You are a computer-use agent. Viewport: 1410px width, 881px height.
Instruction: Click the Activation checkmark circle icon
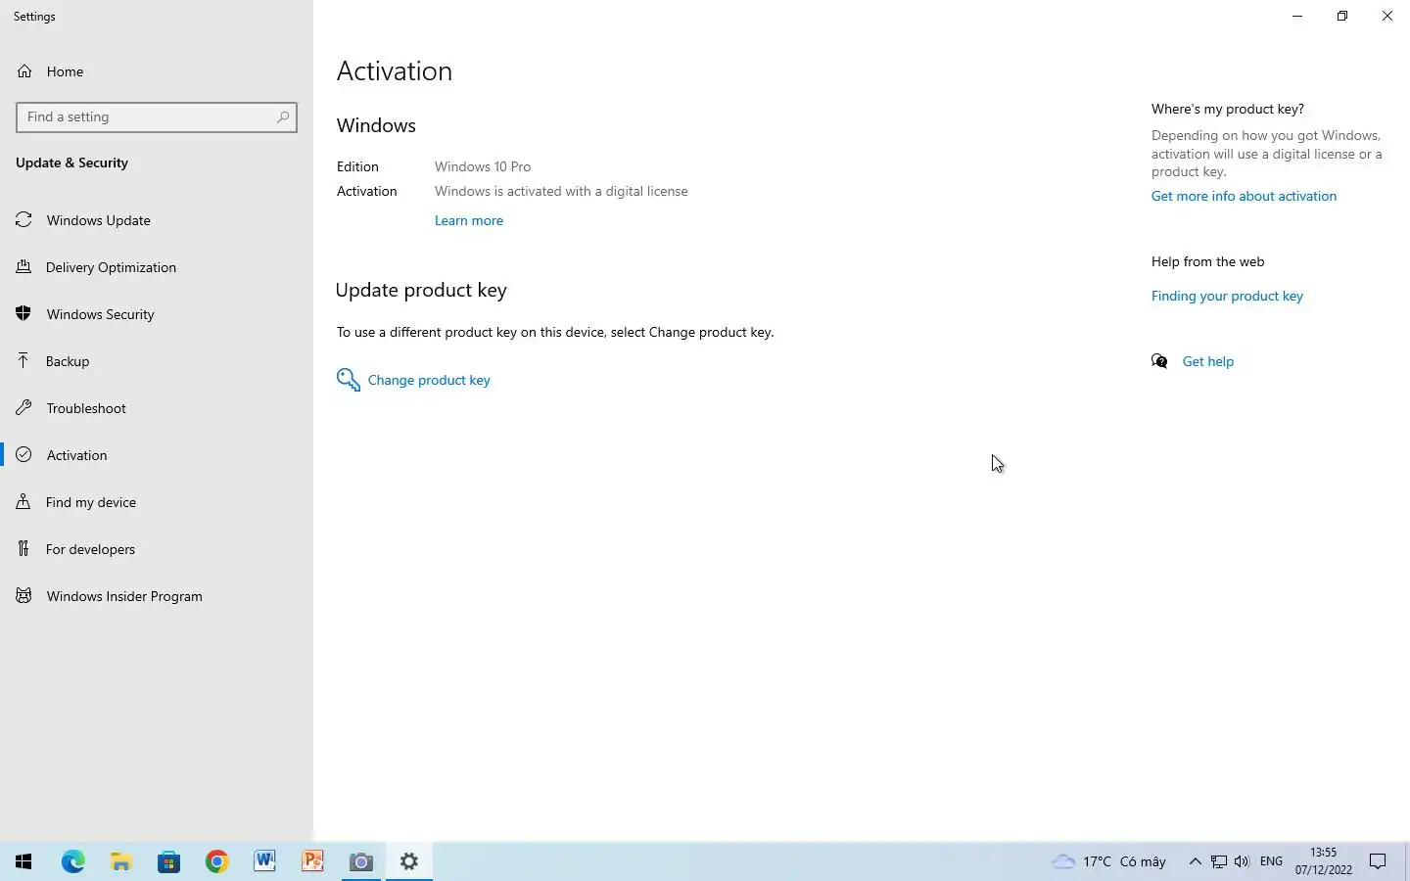(24, 455)
